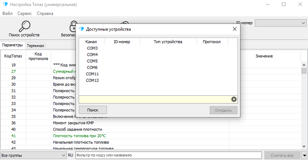The image size is (308, 160).
Task: Click the filter by code or name field
Action: pyautogui.click(x=169, y=155)
